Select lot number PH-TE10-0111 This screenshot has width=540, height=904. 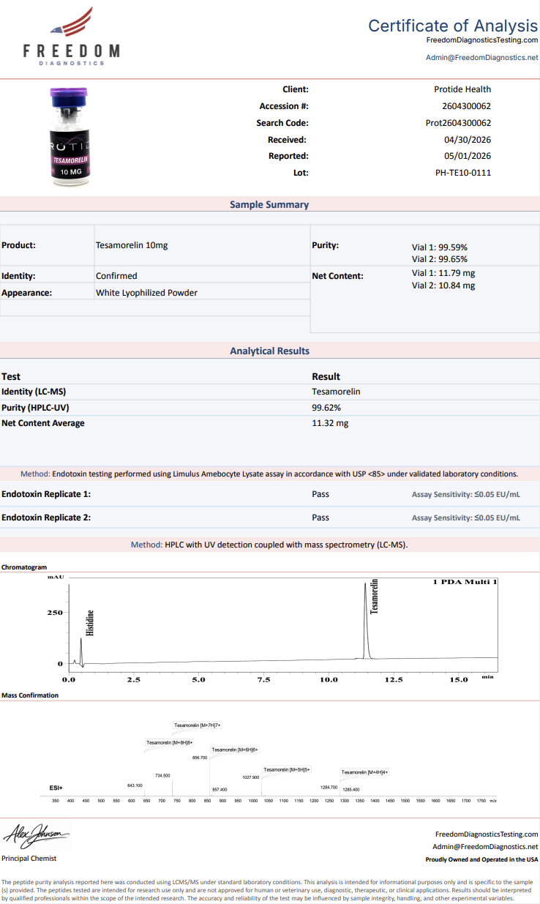coord(463,173)
